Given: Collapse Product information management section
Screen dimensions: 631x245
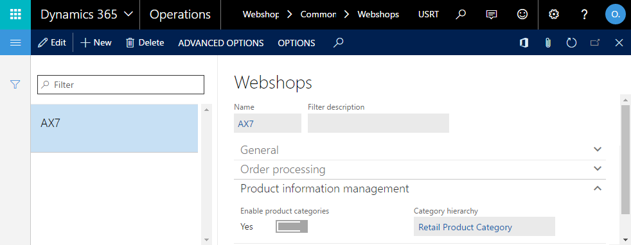Looking at the screenshot, I should [420, 189].
